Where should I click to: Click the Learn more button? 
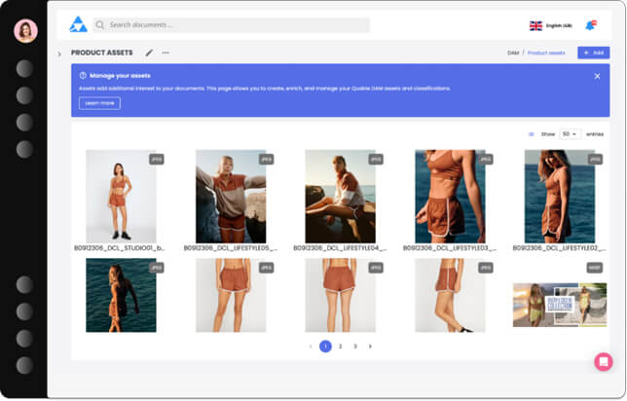tap(99, 103)
